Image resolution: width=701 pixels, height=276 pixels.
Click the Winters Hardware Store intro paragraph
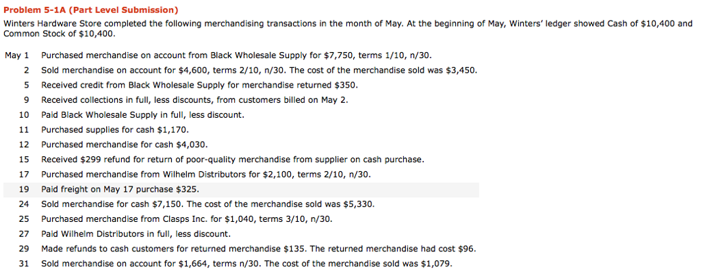[x=342, y=27]
